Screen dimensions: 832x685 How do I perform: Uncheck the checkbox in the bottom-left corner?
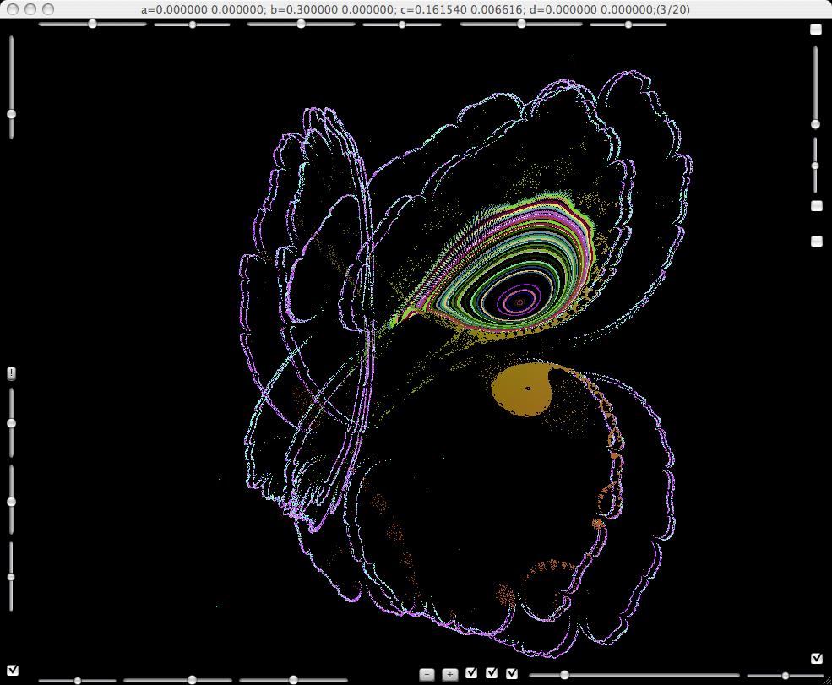13,670
